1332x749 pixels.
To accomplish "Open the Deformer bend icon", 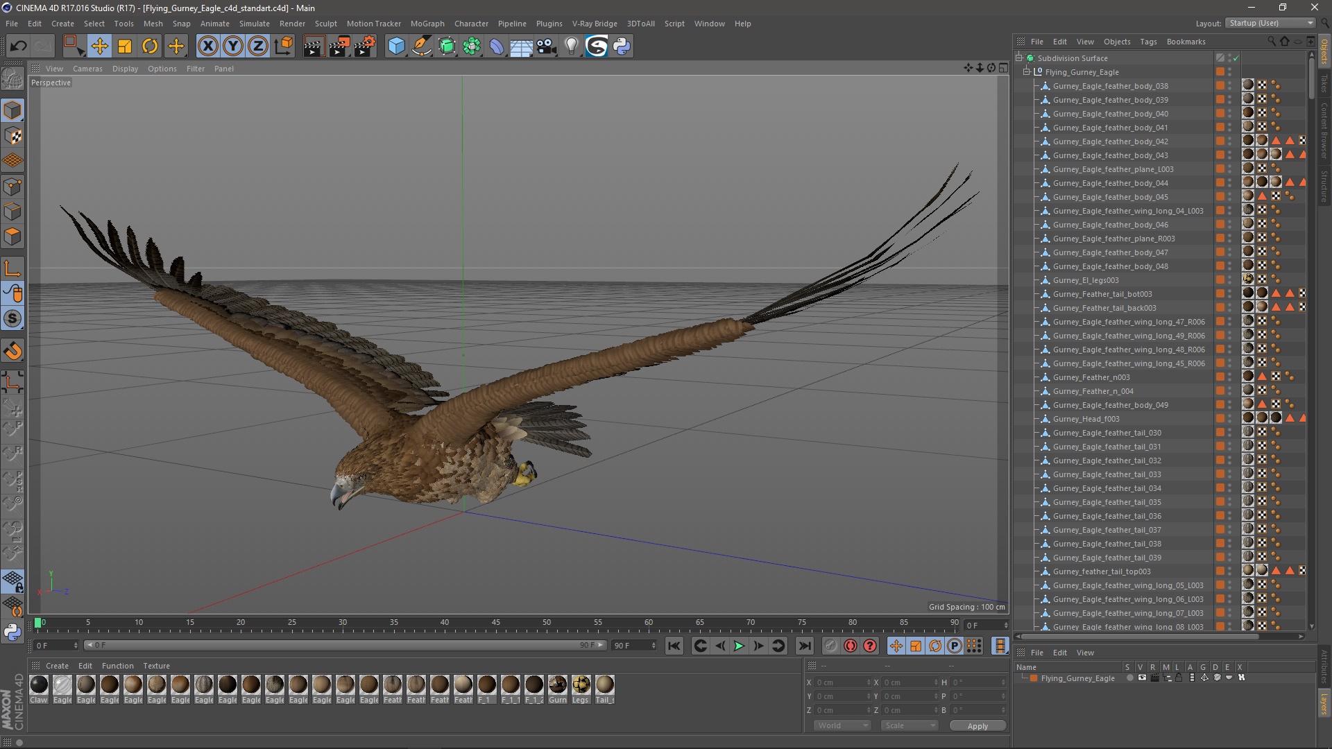I will point(497,46).
